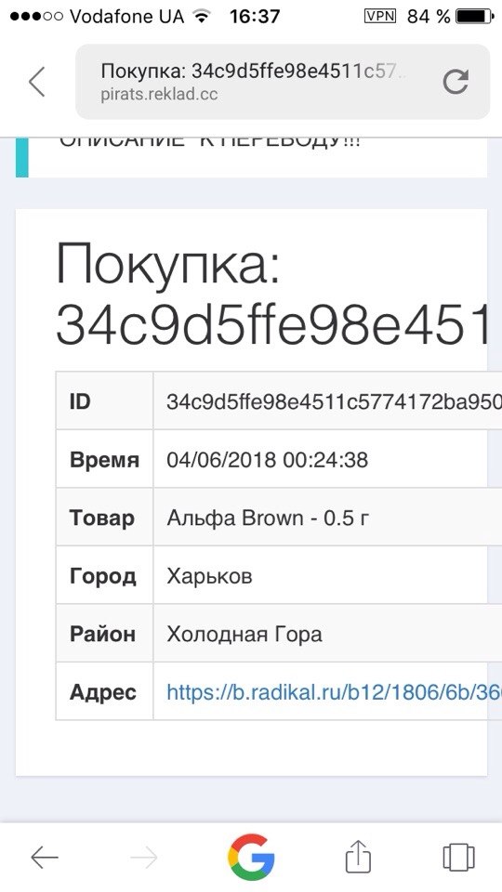Open Google search via the G icon
This screenshot has width=502, height=892.
click(251, 857)
